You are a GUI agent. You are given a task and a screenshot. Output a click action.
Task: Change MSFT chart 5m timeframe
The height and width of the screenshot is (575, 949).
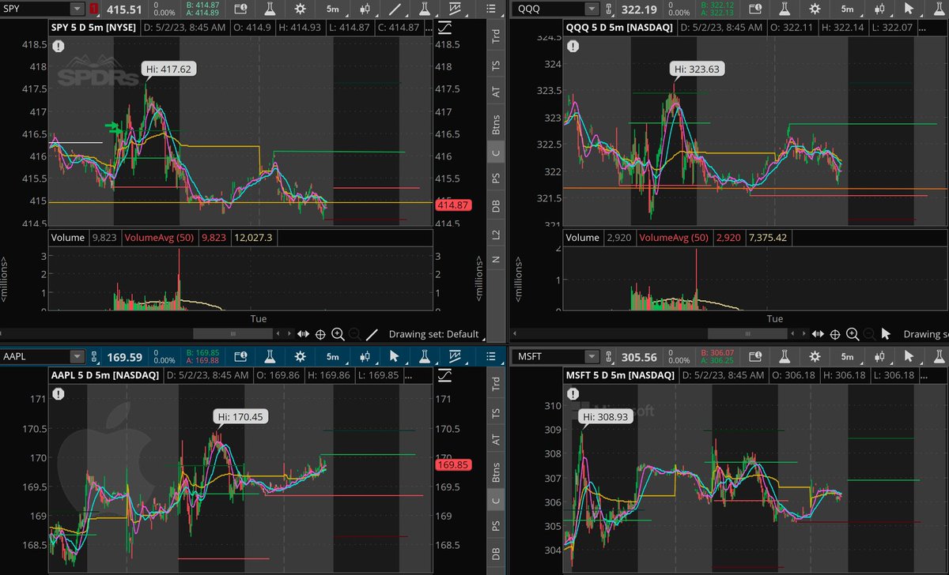pos(848,356)
